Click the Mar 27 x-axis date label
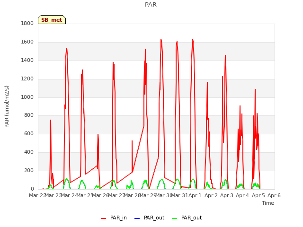The width and height of the screenshot is (303, 227). [x=116, y=195]
